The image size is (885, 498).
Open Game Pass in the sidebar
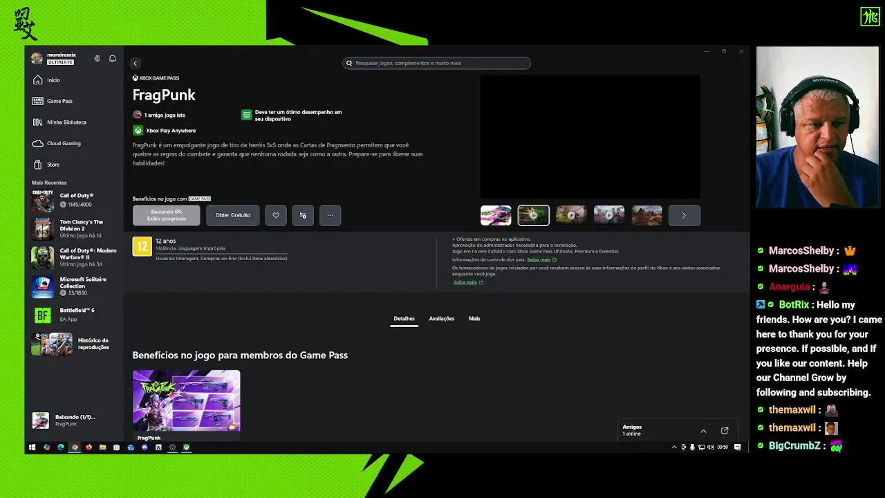click(74, 101)
